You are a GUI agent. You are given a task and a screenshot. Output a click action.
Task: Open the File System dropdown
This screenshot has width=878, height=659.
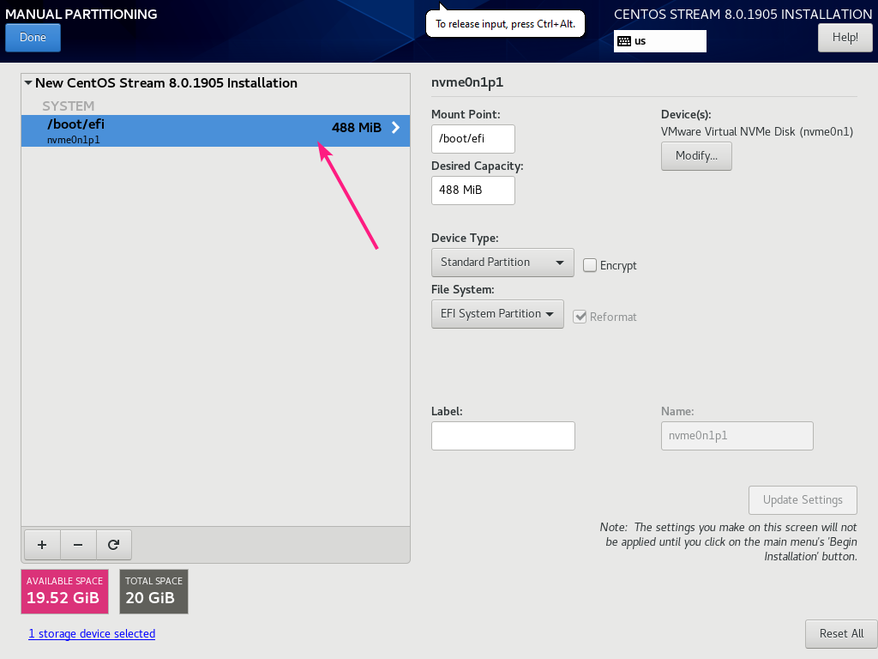pyautogui.click(x=497, y=313)
